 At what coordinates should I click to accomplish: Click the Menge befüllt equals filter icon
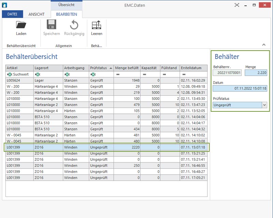(x=118, y=74)
